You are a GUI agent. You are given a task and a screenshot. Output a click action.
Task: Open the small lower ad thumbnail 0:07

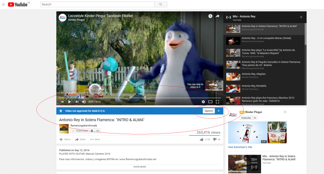tap(277, 138)
